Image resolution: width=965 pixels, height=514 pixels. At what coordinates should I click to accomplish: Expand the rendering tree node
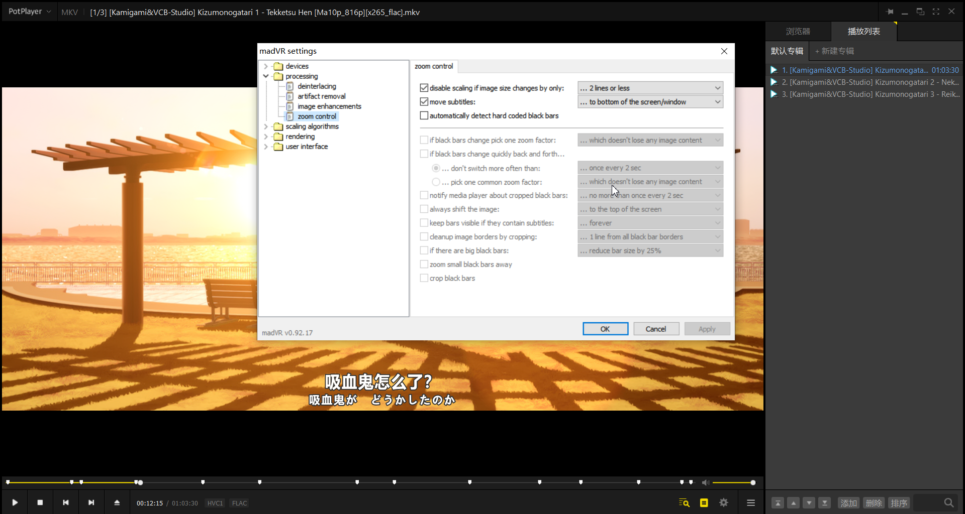pyautogui.click(x=266, y=137)
